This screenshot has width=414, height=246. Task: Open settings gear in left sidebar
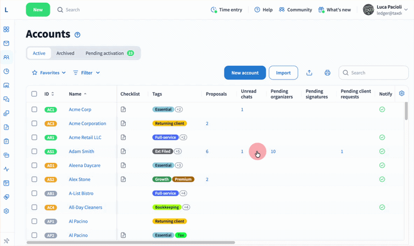click(6, 211)
